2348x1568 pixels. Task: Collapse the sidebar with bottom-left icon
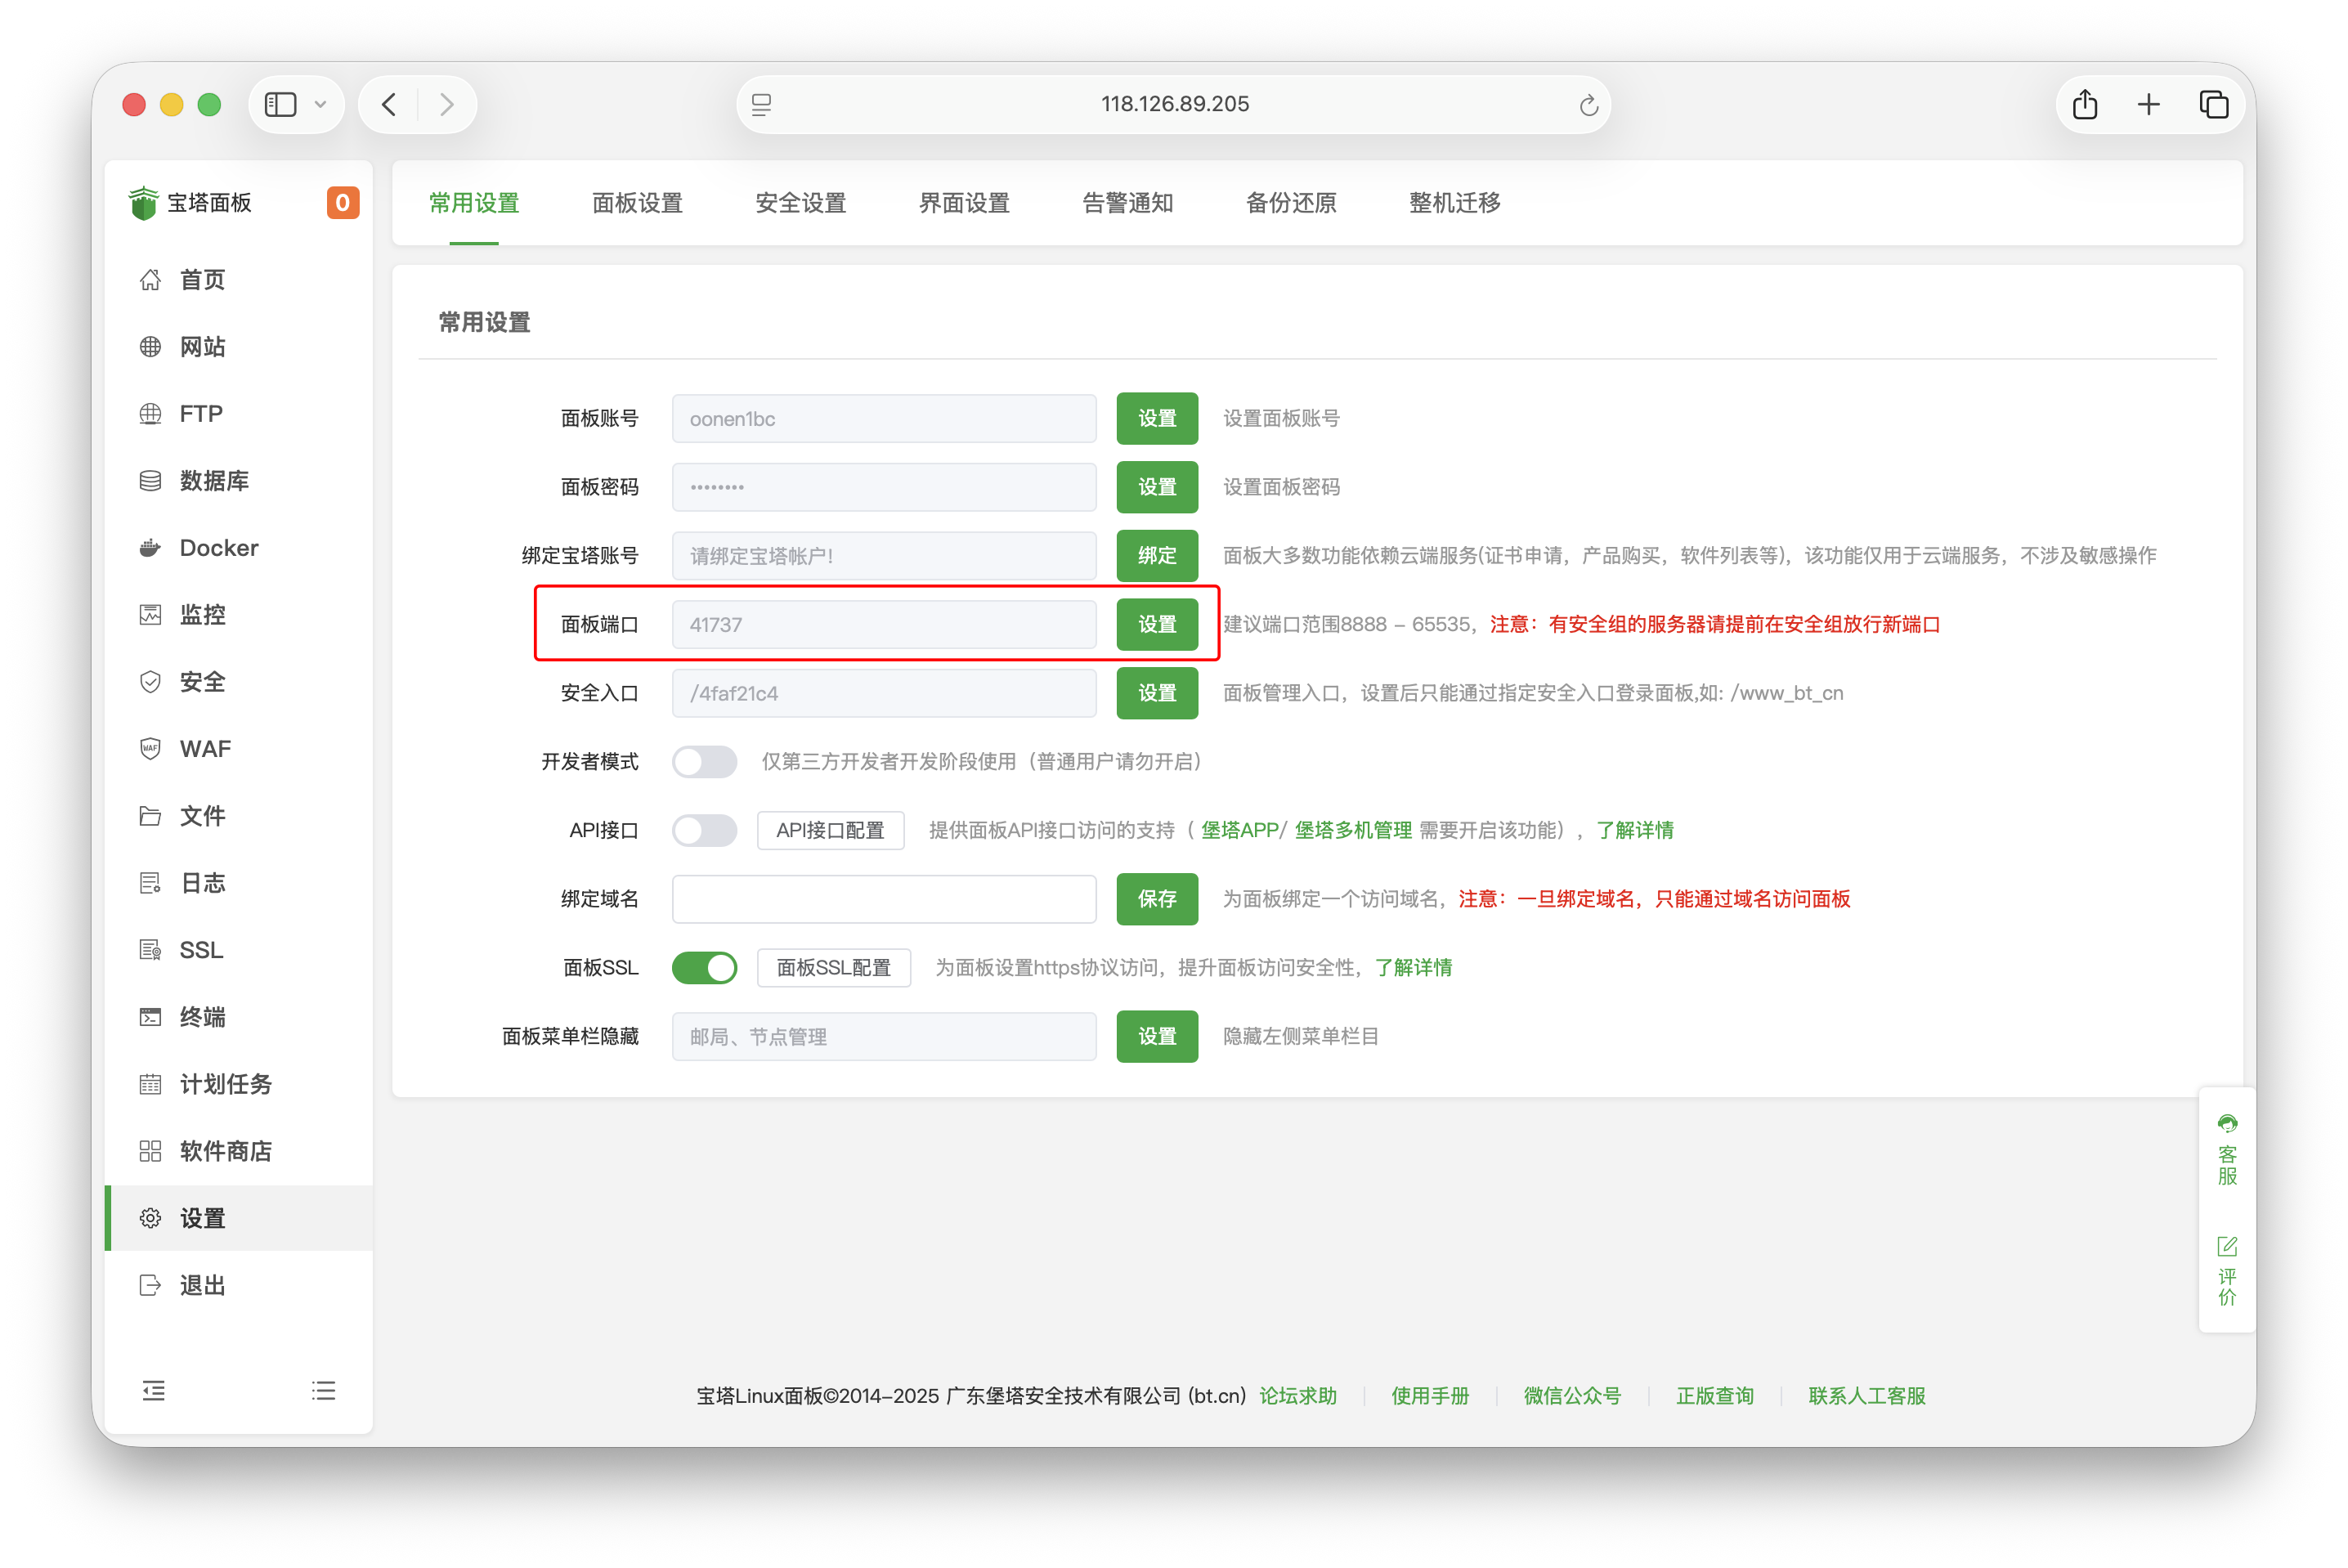pos(154,1390)
